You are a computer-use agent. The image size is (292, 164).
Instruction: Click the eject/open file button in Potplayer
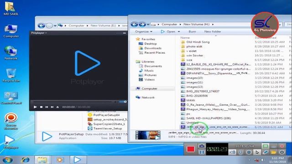tap(58, 107)
